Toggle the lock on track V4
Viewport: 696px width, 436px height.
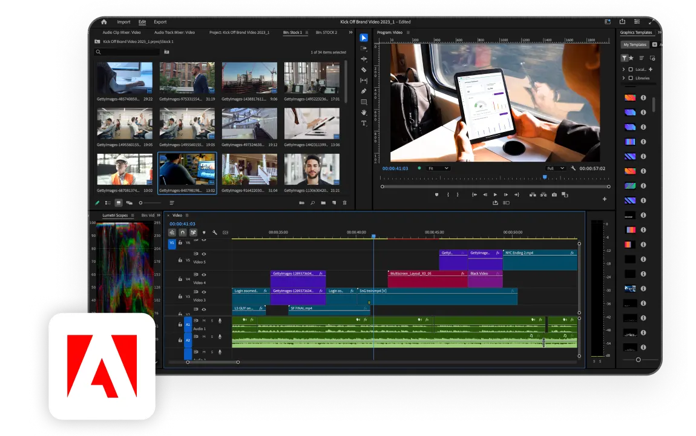pos(180,279)
